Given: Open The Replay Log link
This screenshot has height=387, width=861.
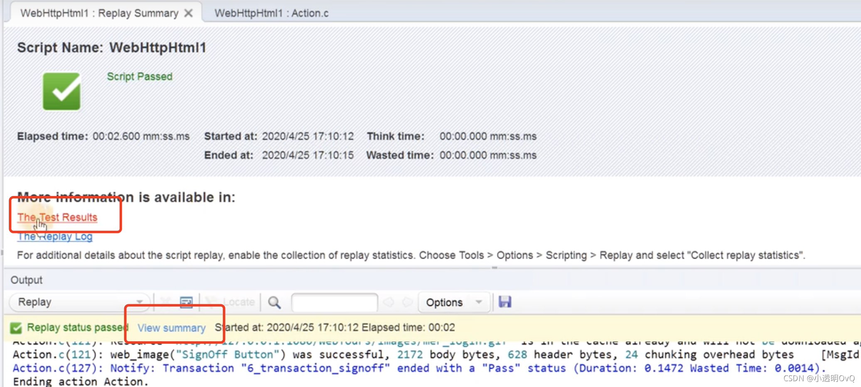Looking at the screenshot, I should (55, 237).
